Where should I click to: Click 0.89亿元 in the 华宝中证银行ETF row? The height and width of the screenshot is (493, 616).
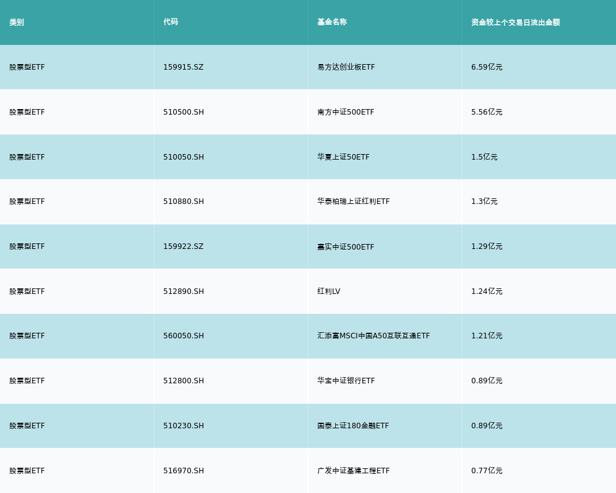click(487, 381)
